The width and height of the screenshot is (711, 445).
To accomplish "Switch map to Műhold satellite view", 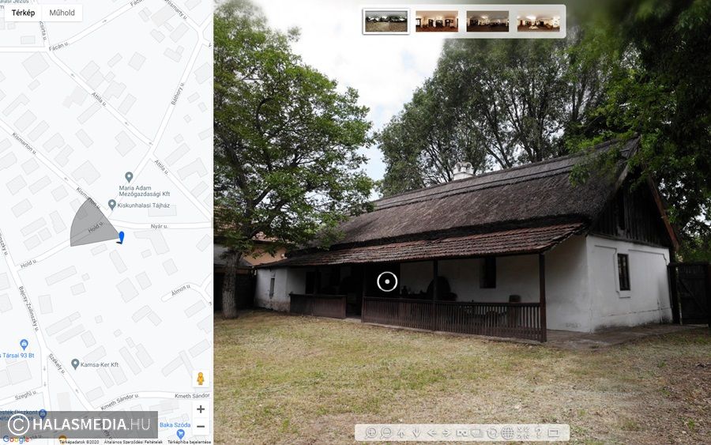I will pos(62,13).
